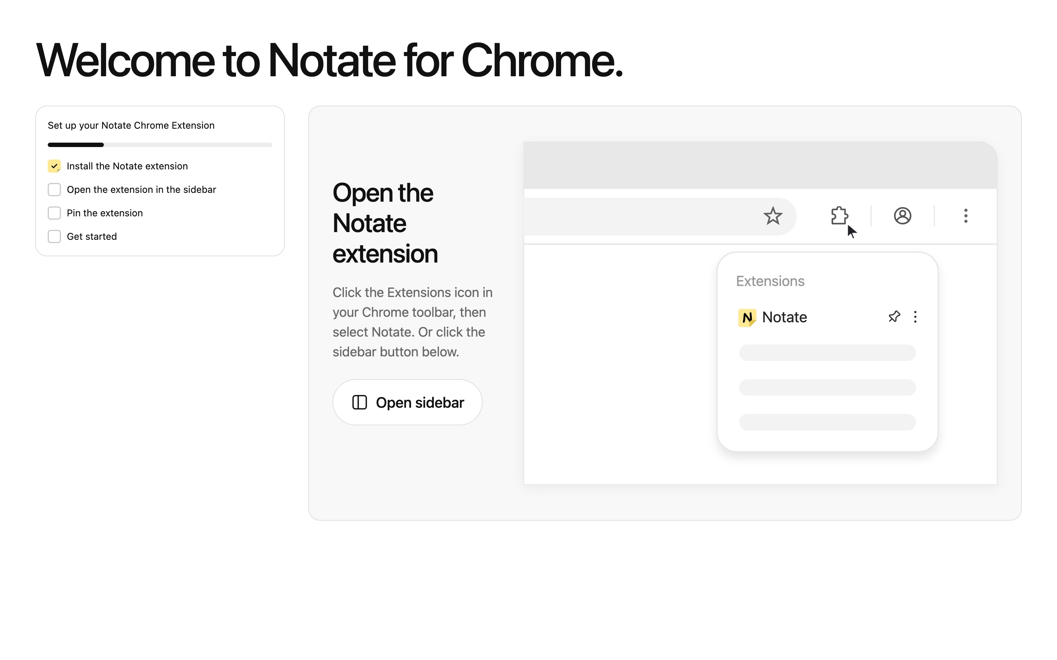Check Open the extension in the sidebar
Image resolution: width=1057 pixels, height=660 pixels.
coord(54,190)
